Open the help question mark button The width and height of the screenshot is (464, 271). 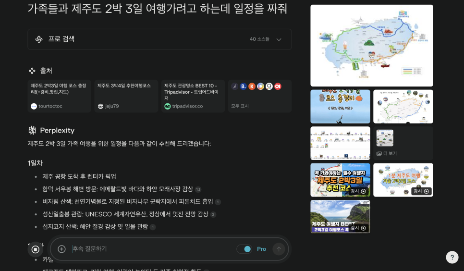tap(452, 258)
